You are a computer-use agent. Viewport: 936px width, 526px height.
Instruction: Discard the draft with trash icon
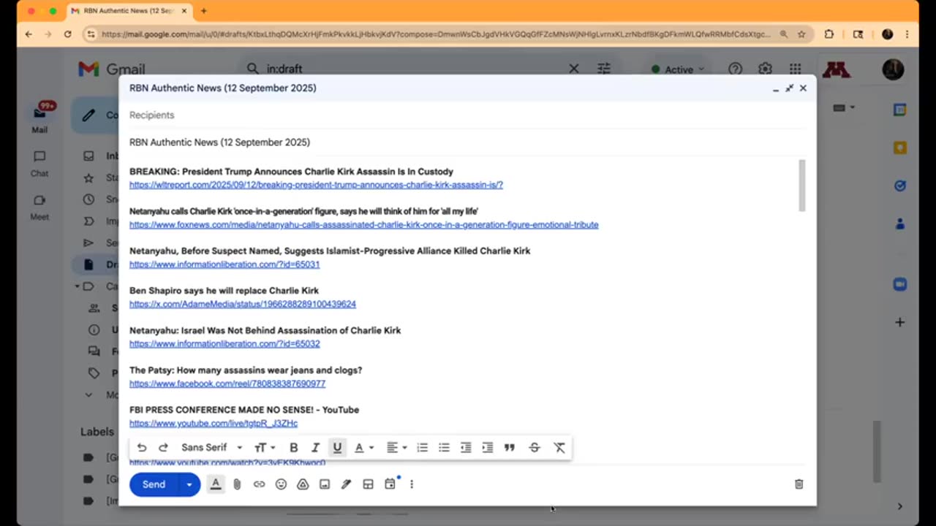(x=799, y=484)
